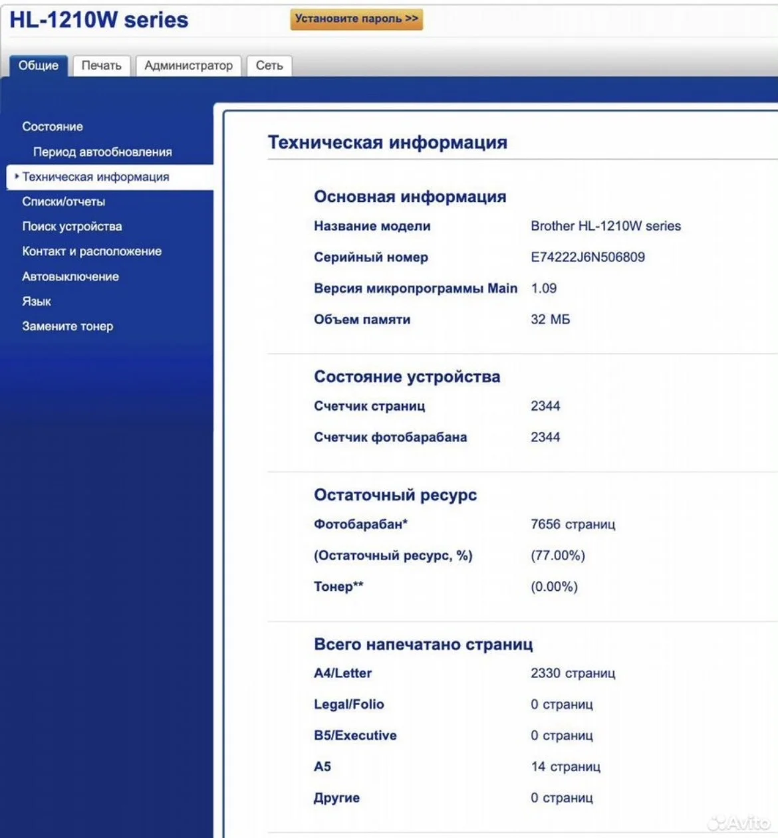Click the A4/Letter value '2330 страниц'
Viewport: 778px width, 838px height.
[x=573, y=673]
